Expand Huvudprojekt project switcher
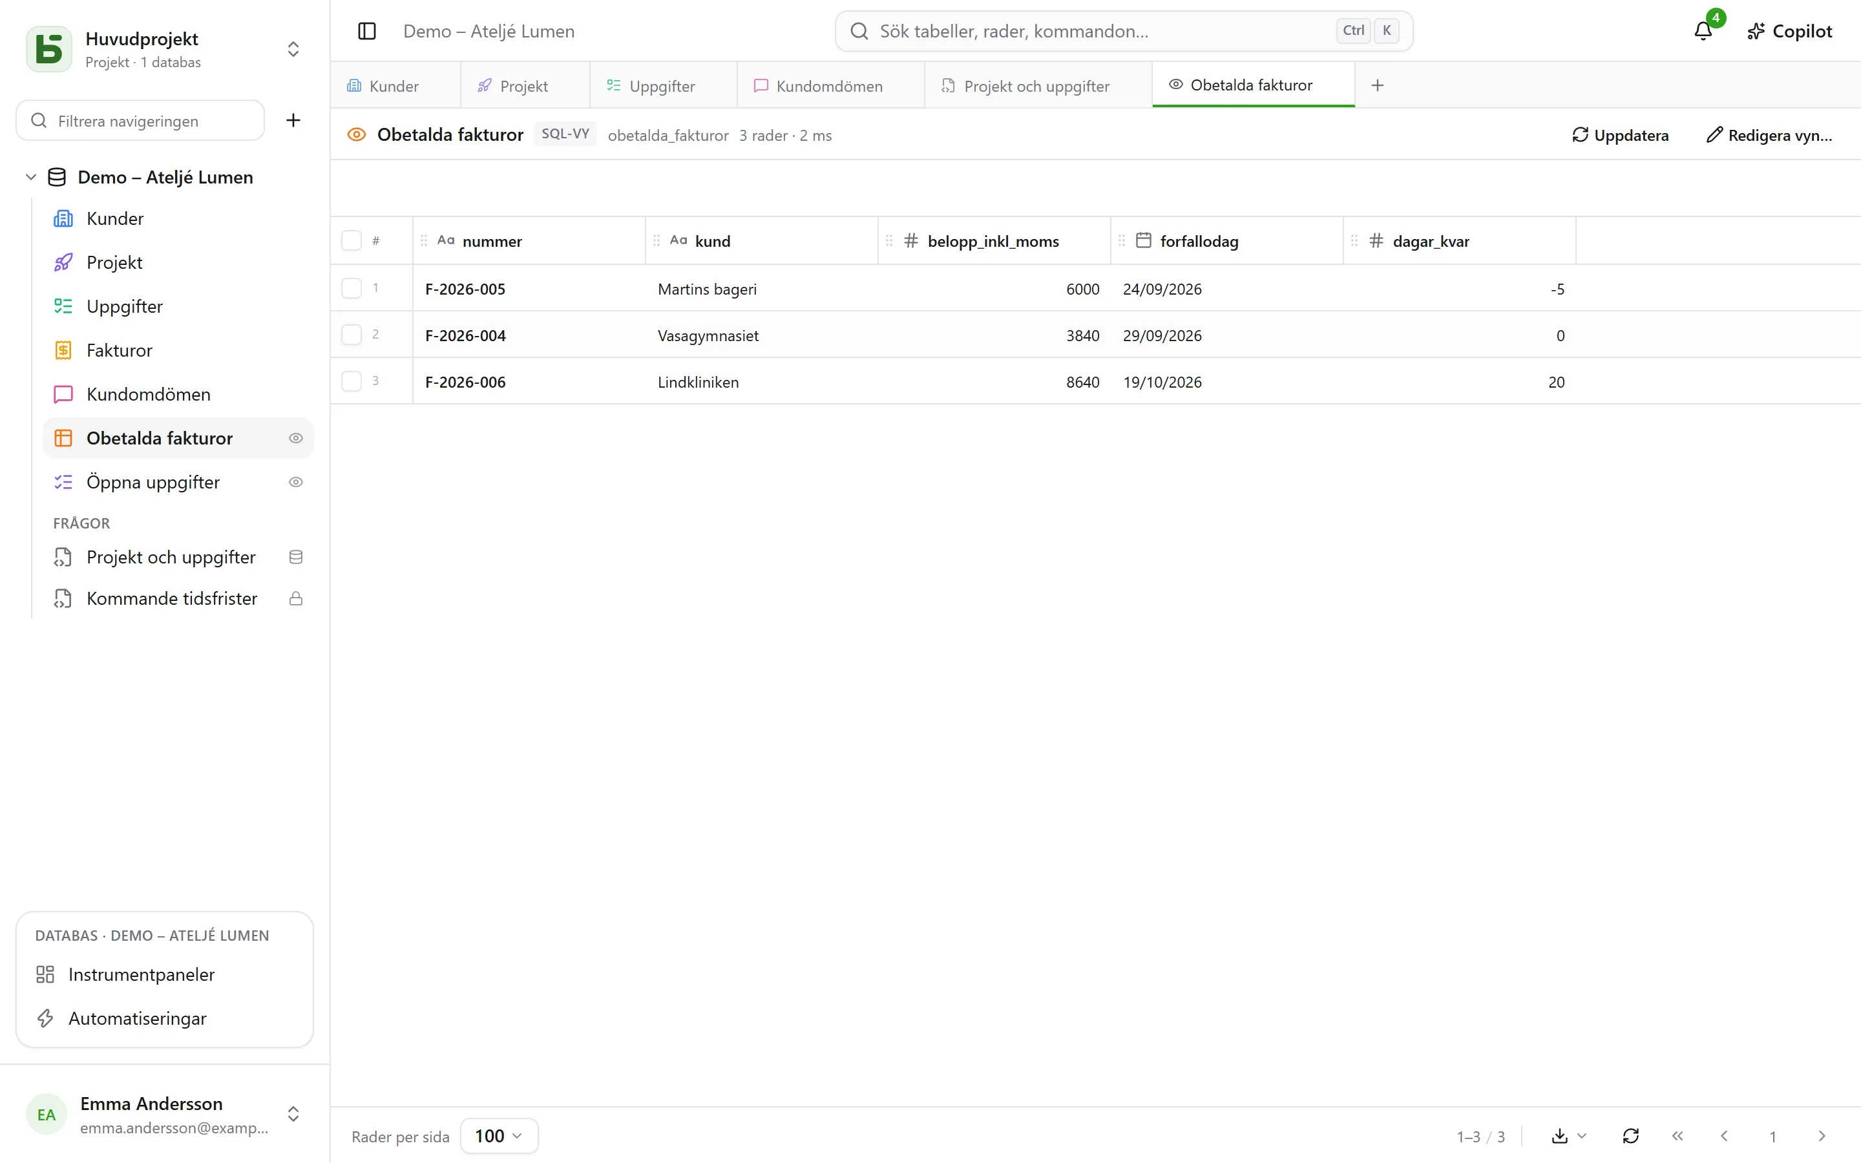Screen dimensions: 1861x1163 [293, 49]
